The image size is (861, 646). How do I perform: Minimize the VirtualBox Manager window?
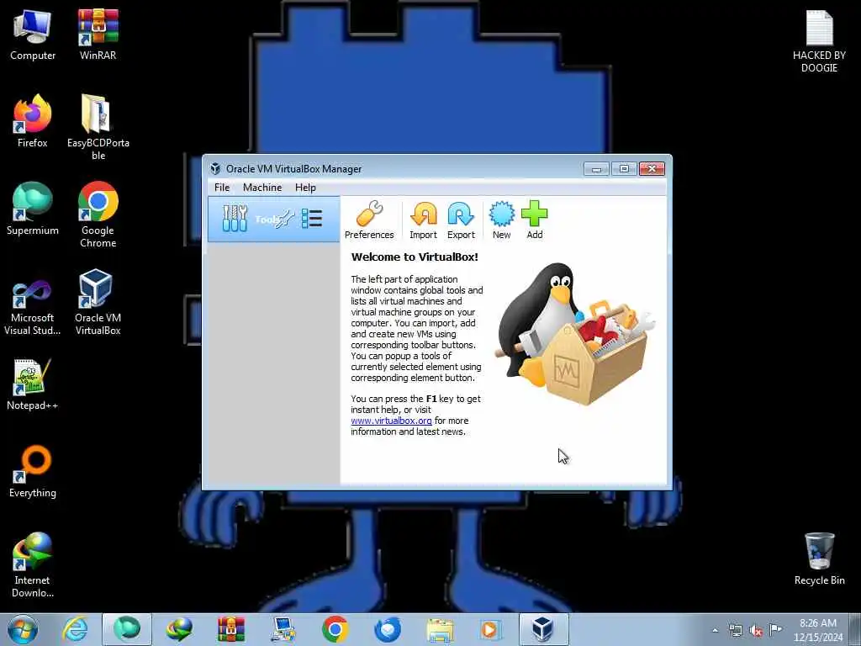(x=596, y=168)
